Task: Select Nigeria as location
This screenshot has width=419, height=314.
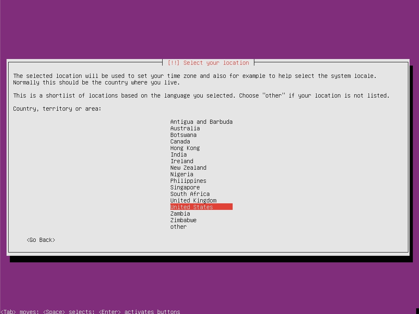Action: (x=182, y=174)
